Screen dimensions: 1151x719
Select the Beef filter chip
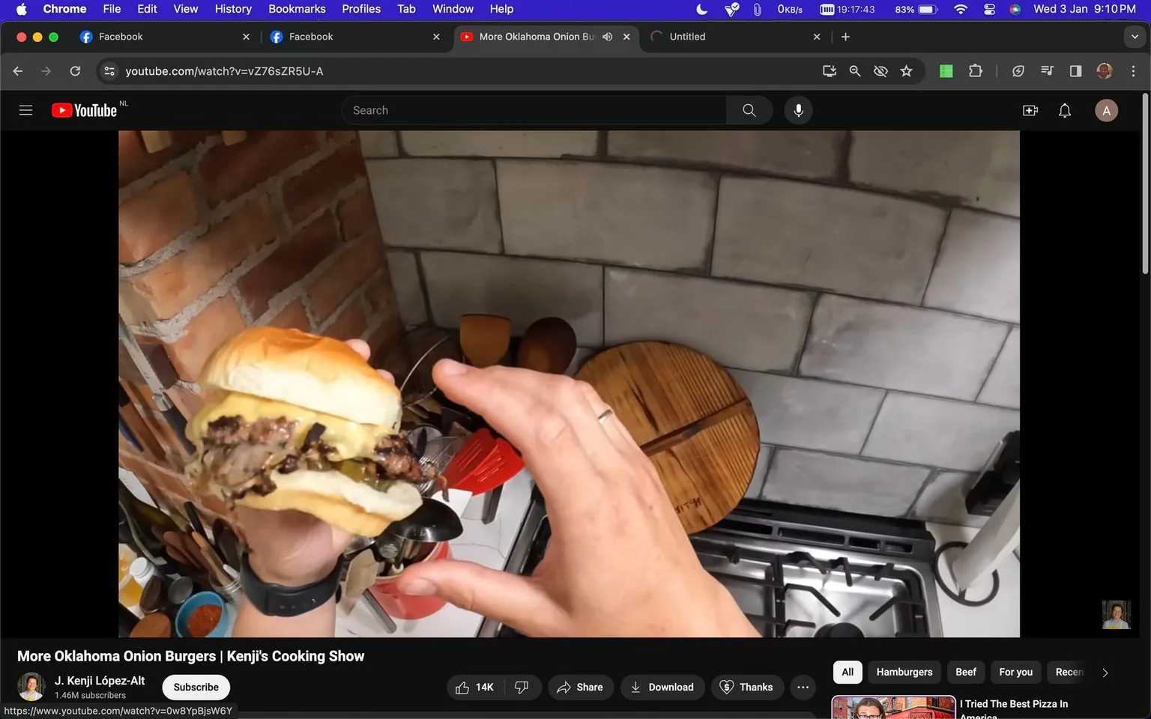pos(966,672)
